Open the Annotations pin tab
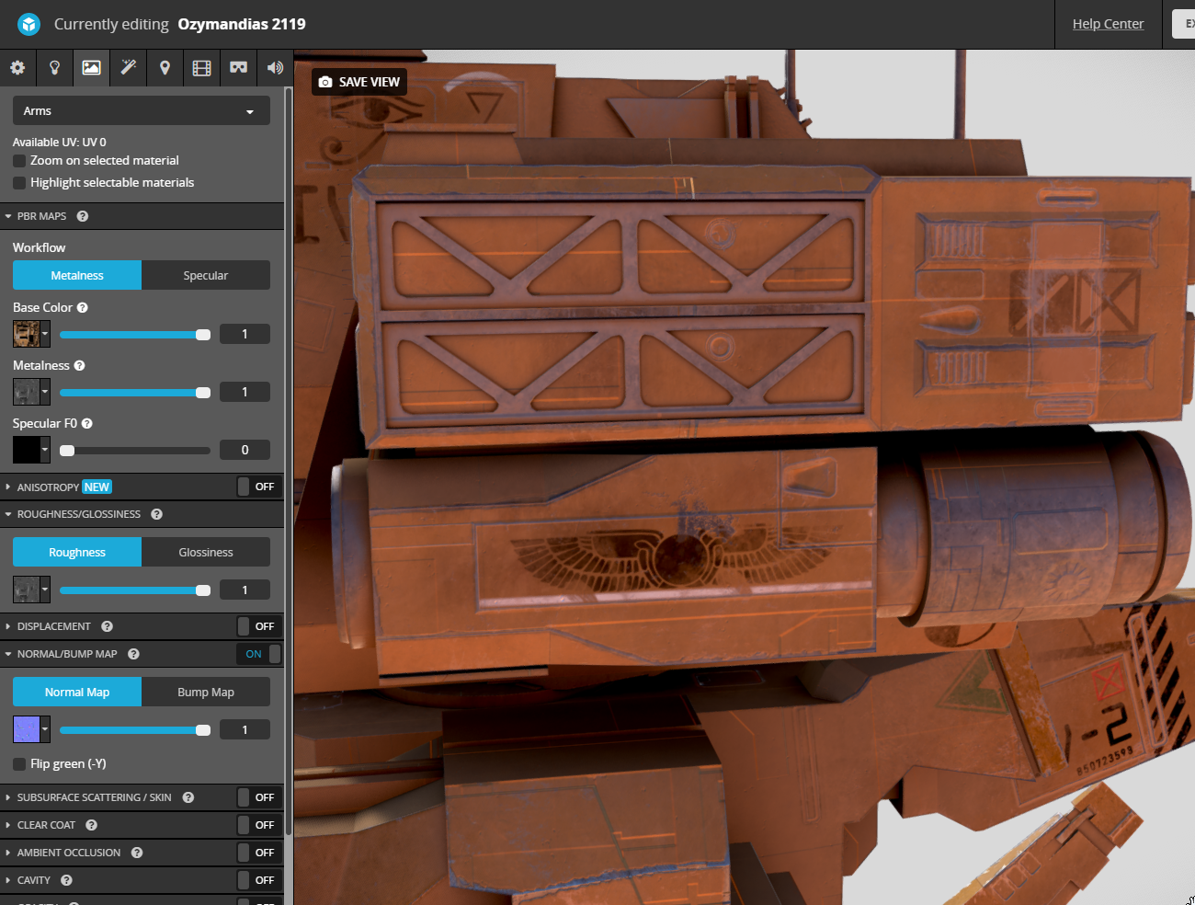Image resolution: width=1195 pixels, height=905 pixels. pos(165,67)
